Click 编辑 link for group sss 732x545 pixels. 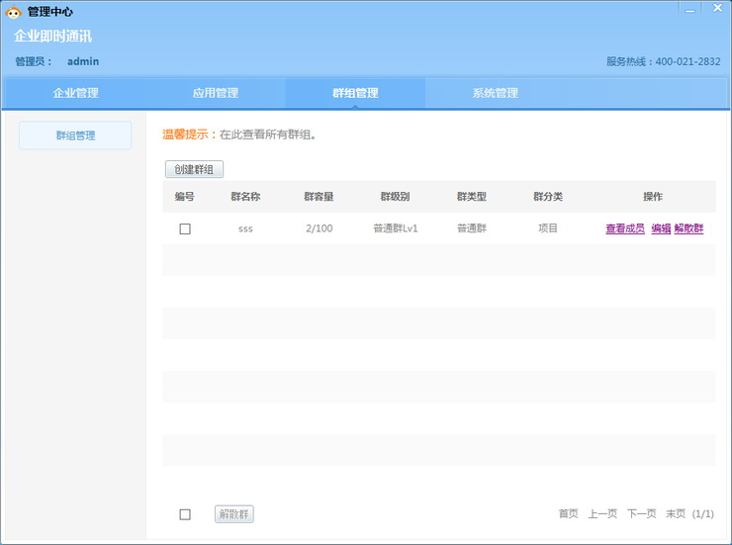(x=661, y=228)
